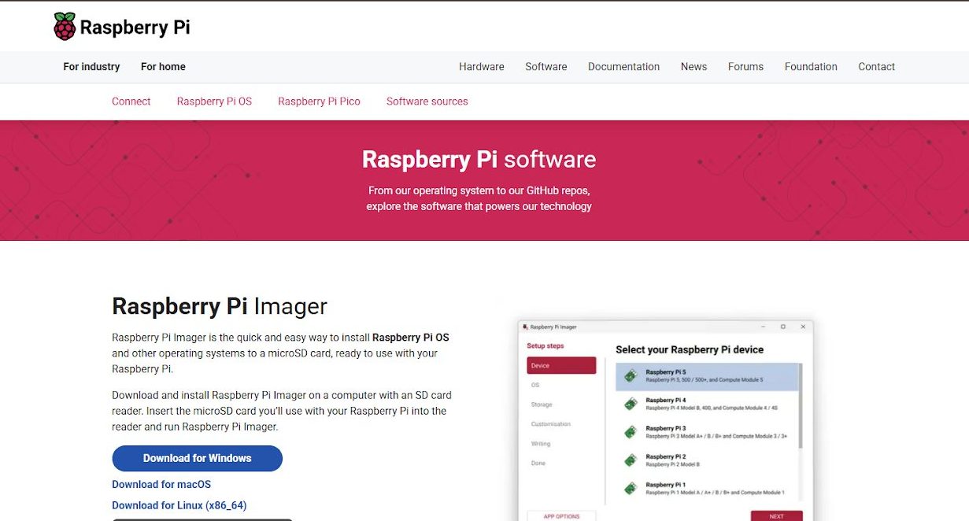Click the Download for macOS link
The image size is (969, 521).
click(161, 485)
